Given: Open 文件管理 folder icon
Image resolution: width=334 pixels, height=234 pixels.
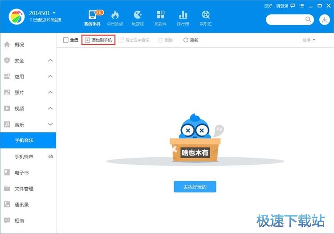Looking at the screenshot, I should (7, 189).
